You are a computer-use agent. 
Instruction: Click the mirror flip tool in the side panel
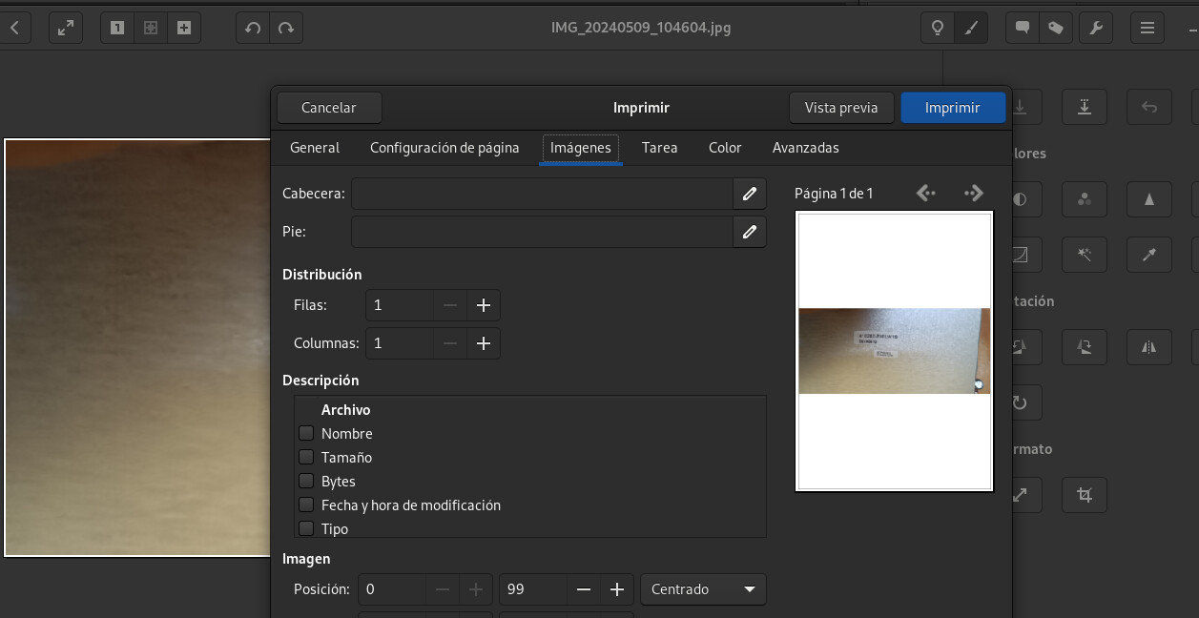[x=1149, y=347]
